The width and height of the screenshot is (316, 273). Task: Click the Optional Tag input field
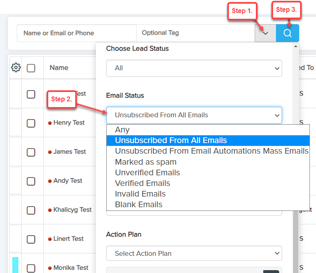[x=195, y=33]
